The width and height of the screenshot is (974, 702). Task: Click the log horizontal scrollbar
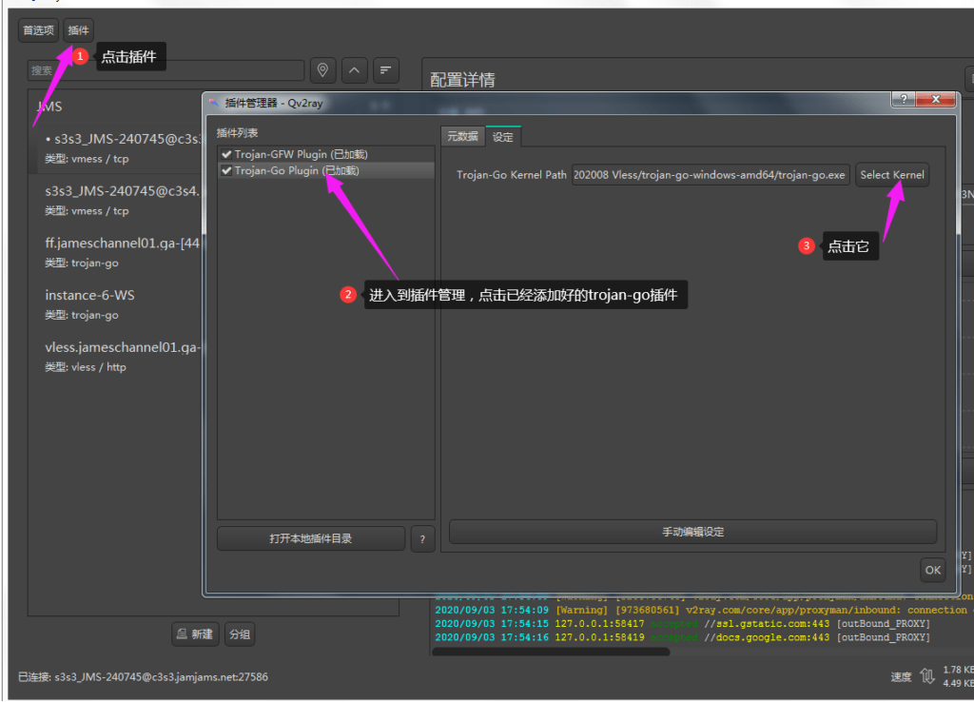pyautogui.click(x=551, y=652)
